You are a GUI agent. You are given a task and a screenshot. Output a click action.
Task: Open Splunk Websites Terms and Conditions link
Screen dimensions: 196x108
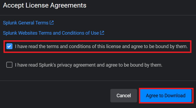point(51,33)
